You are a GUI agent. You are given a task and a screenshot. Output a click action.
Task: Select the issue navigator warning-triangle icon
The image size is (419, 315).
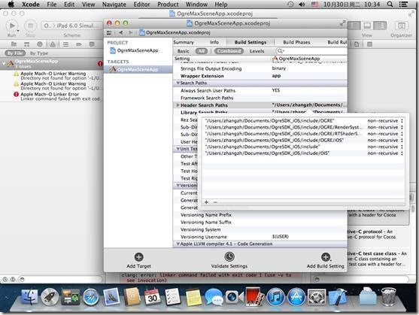point(53,44)
